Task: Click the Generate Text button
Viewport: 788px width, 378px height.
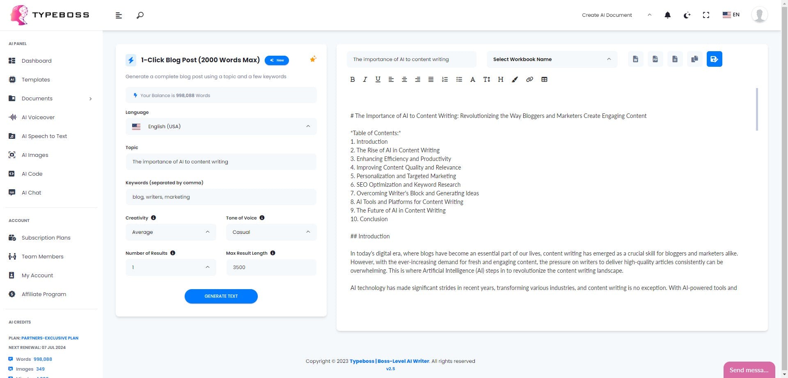Action: click(221, 296)
